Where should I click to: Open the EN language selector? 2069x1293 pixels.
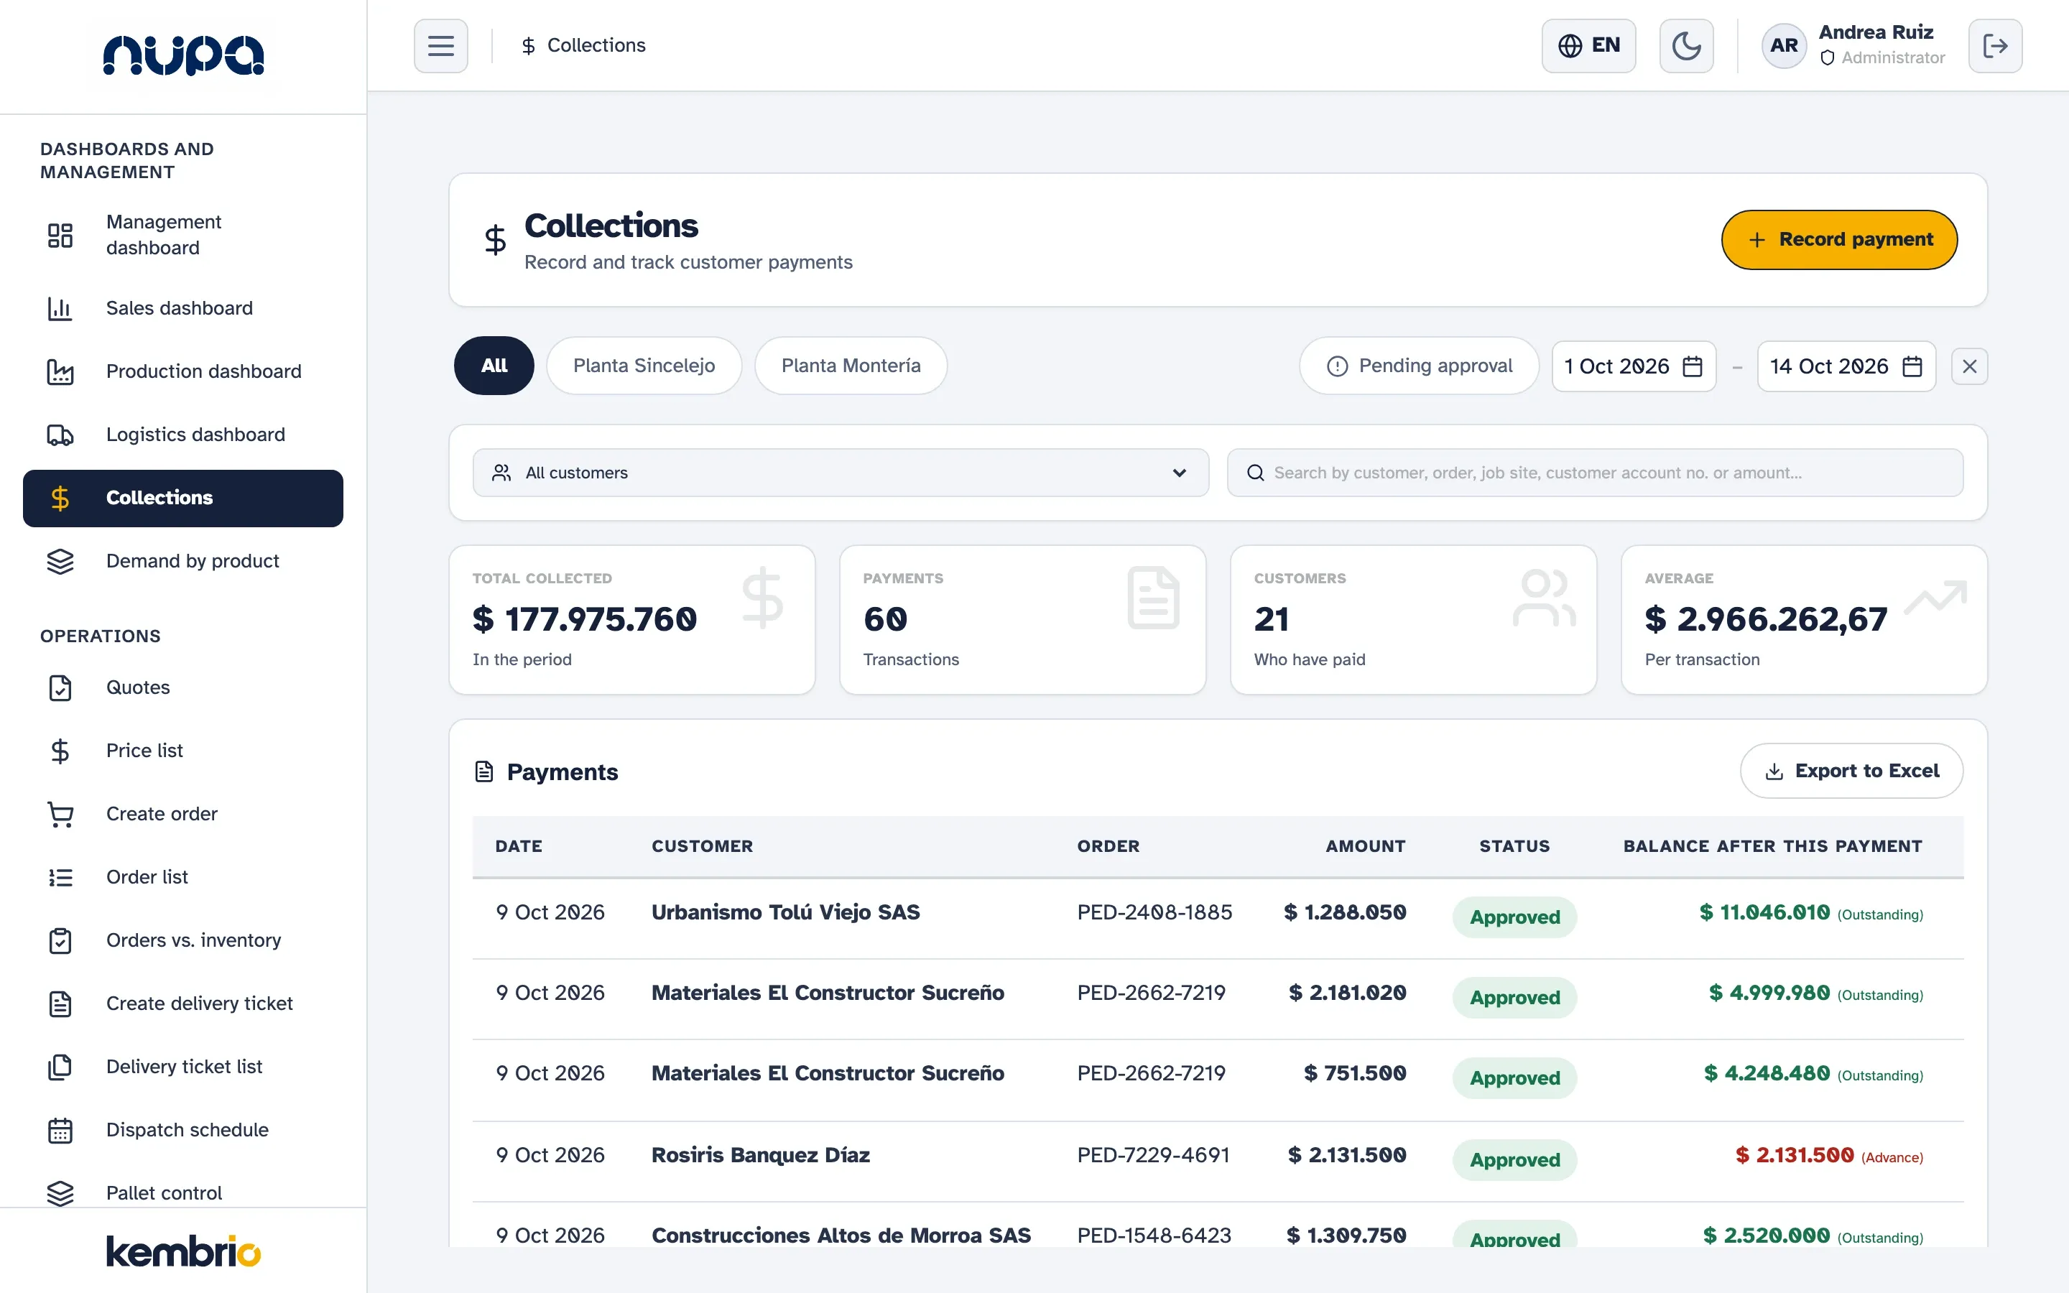click(1588, 45)
